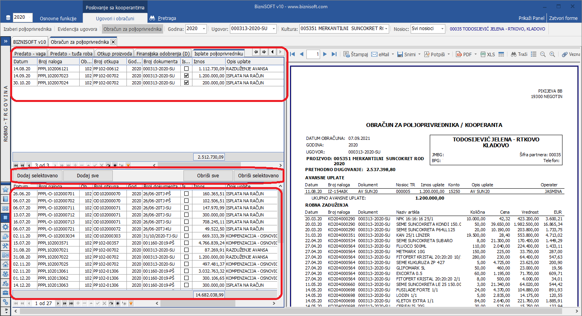Switch to the Otkup proizvoda tab
The width and height of the screenshot is (582, 316).
tap(114, 54)
